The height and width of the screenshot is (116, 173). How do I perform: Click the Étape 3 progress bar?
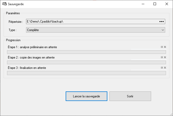[86, 73]
